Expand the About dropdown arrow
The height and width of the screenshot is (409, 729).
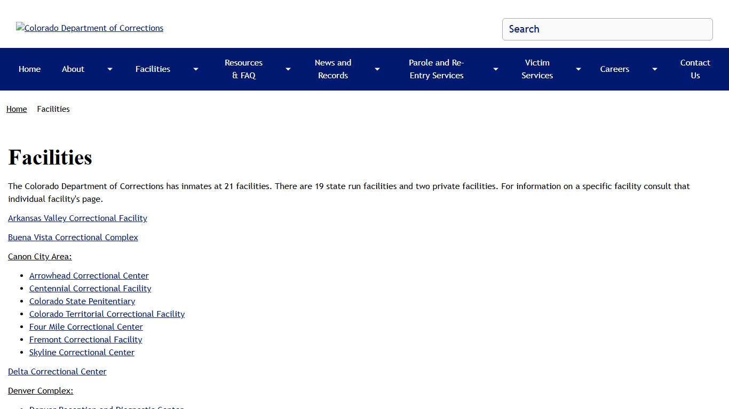pos(110,69)
